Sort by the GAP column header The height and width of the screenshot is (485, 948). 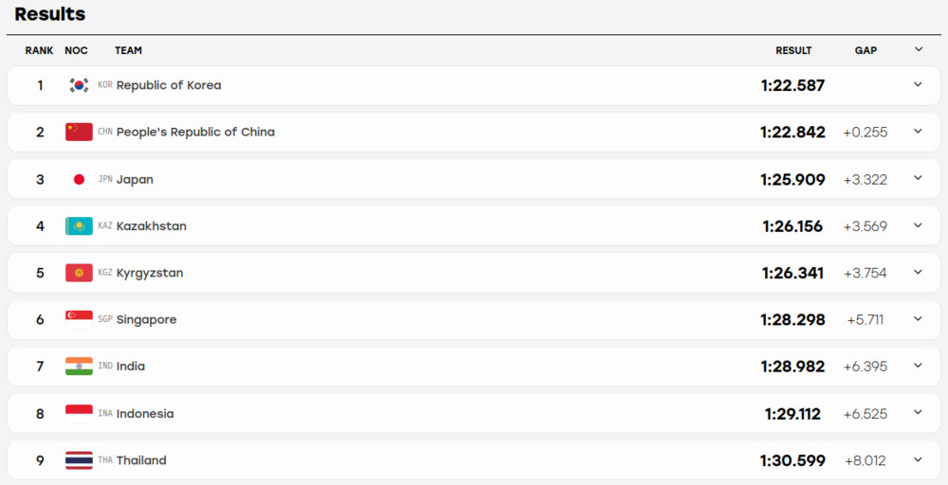866,51
